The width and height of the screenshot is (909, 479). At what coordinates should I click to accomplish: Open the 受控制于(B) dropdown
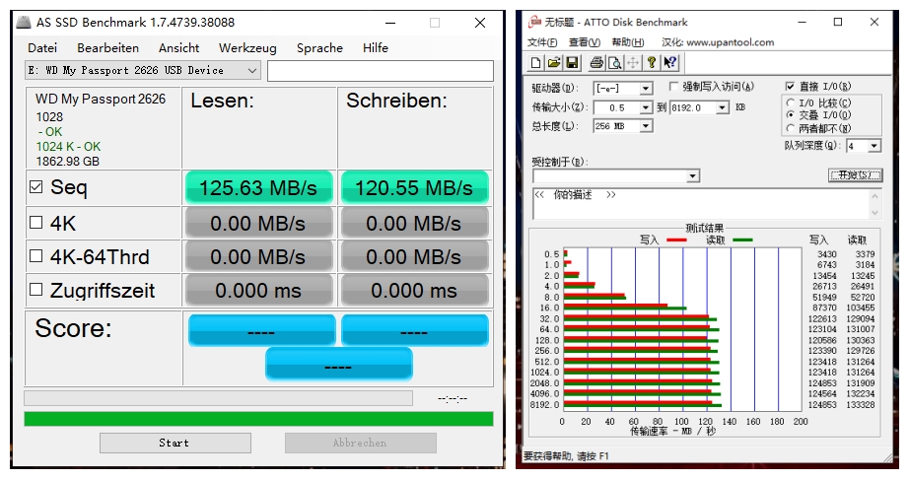693,176
